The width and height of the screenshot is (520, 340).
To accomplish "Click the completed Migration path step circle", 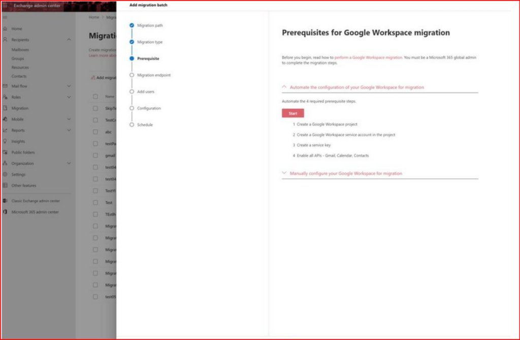I will point(132,25).
